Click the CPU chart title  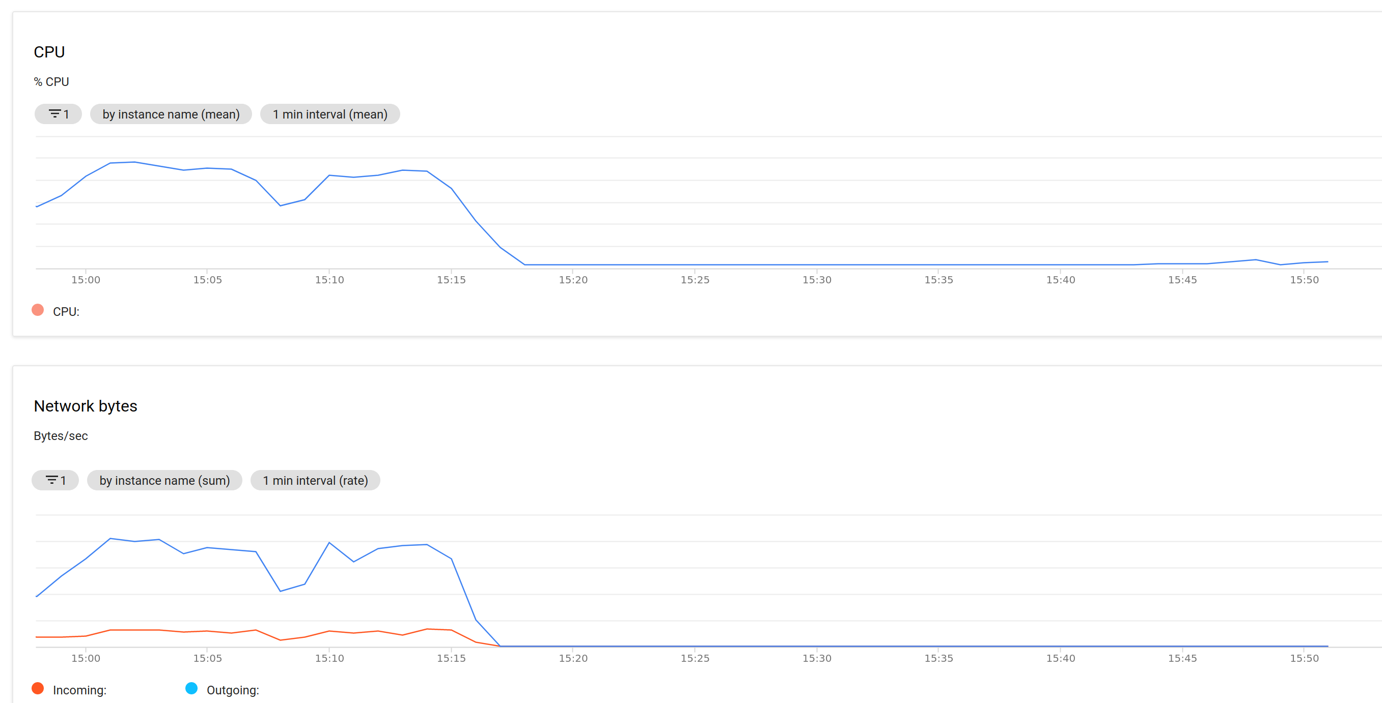tap(49, 52)
